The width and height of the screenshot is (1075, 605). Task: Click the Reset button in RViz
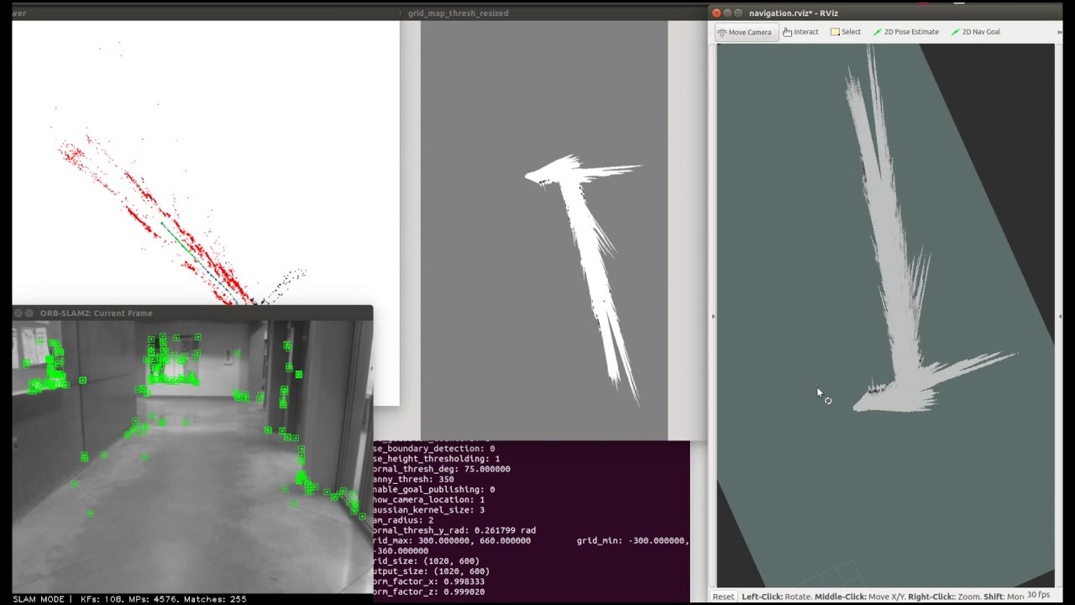click(x=723, y=597)
